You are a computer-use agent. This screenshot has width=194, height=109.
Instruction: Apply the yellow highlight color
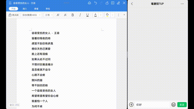107,15
